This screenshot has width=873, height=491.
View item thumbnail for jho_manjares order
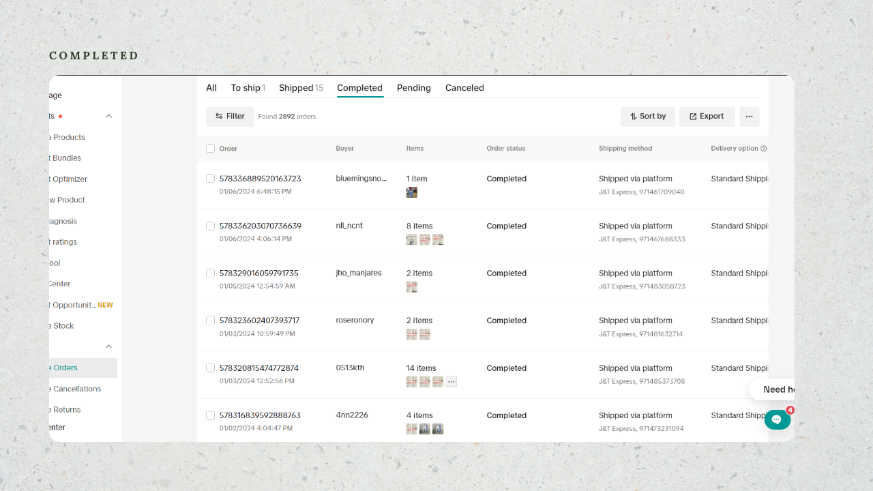click(x=412, y=287)
